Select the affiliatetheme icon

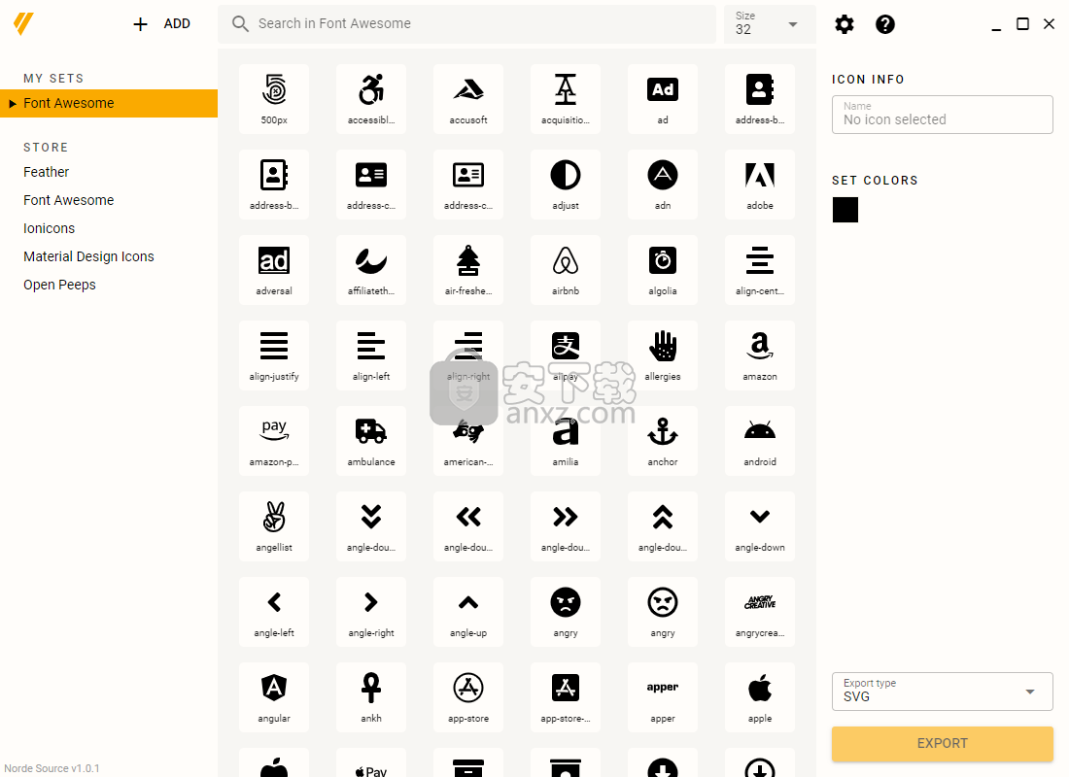[371, 270]
